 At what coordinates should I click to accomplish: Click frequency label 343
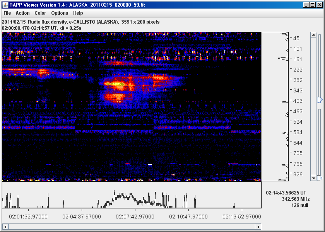pyautogui.click(x=298, y=90)
